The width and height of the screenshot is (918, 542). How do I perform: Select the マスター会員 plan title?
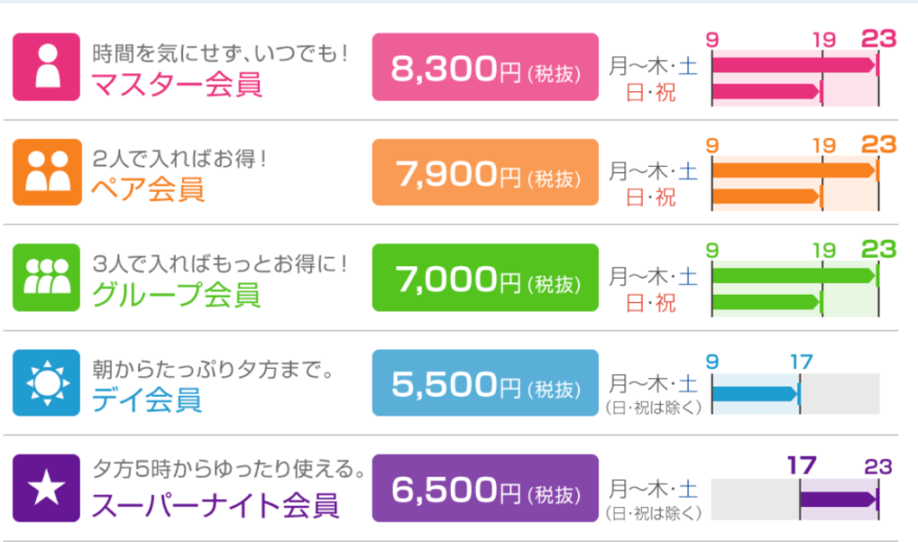(x=177, y=84)
